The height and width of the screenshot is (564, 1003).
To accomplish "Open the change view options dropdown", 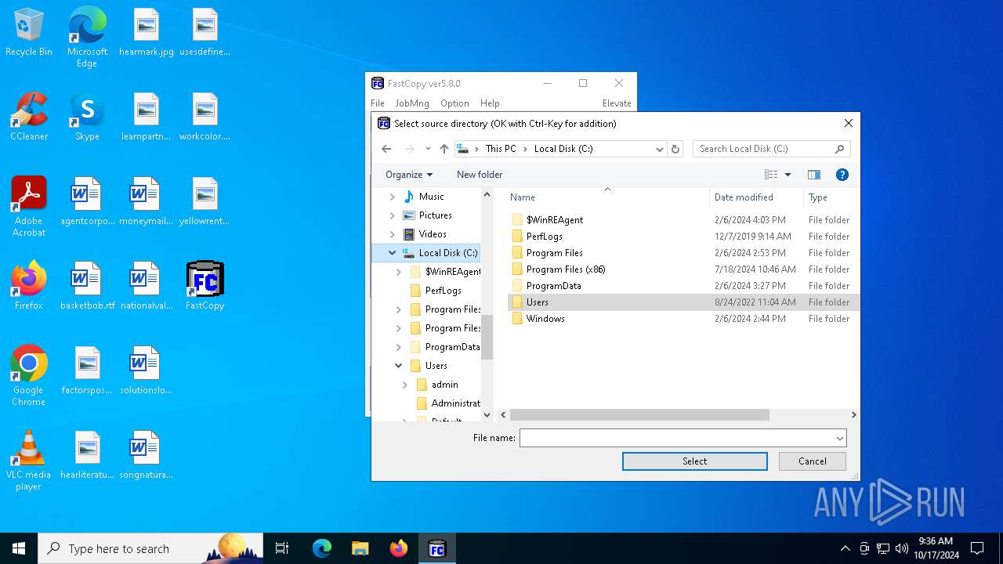I will (788, 175).
